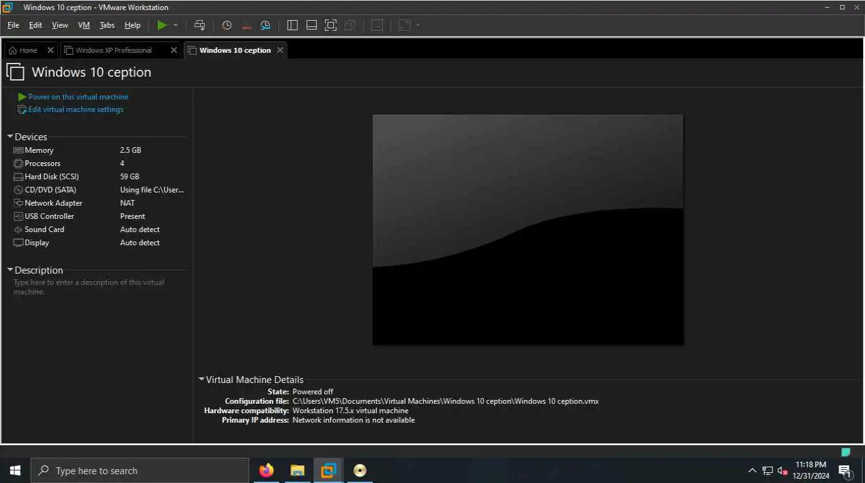The width and height of the screenshot is (865, 483).
Task: Toggle the thumbnail bar view icon
Action: (311, 25)
